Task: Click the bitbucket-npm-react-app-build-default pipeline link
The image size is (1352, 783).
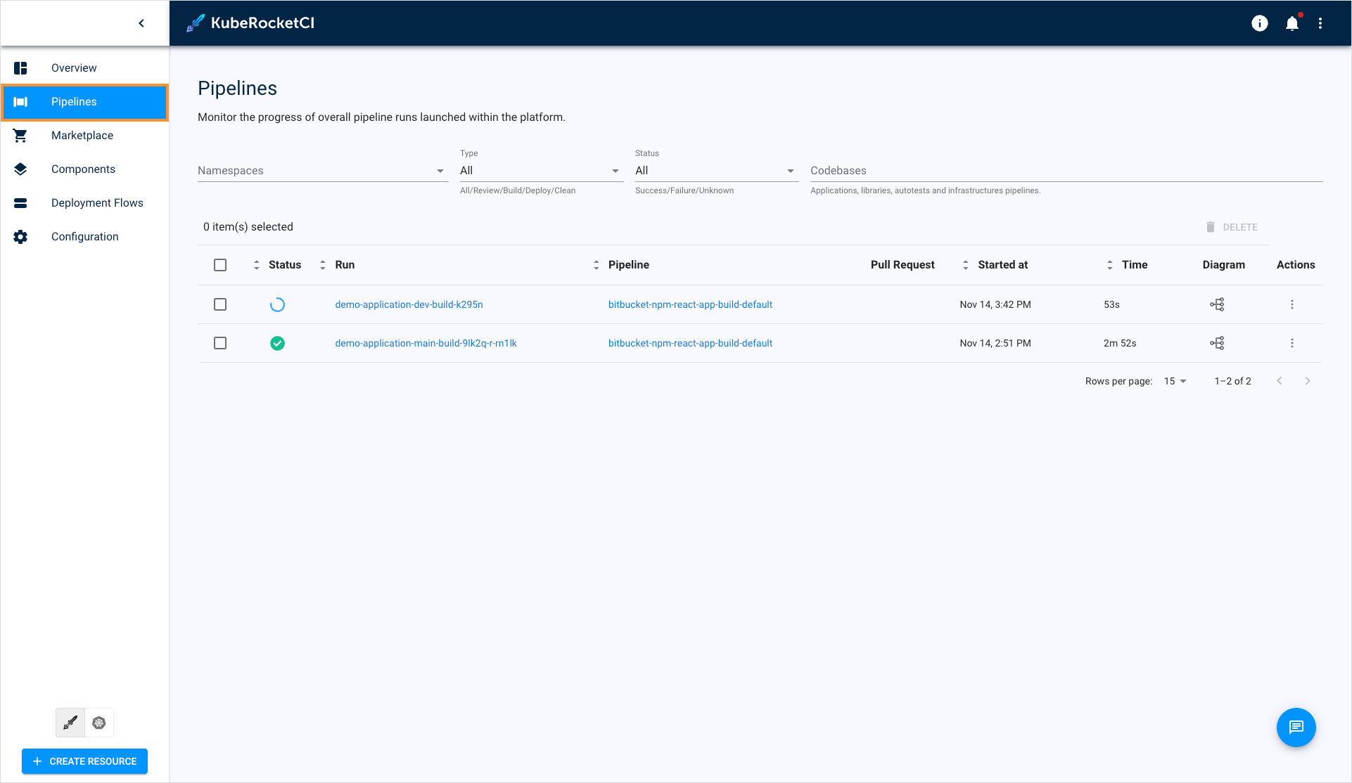Action: (x=690, y=304)
